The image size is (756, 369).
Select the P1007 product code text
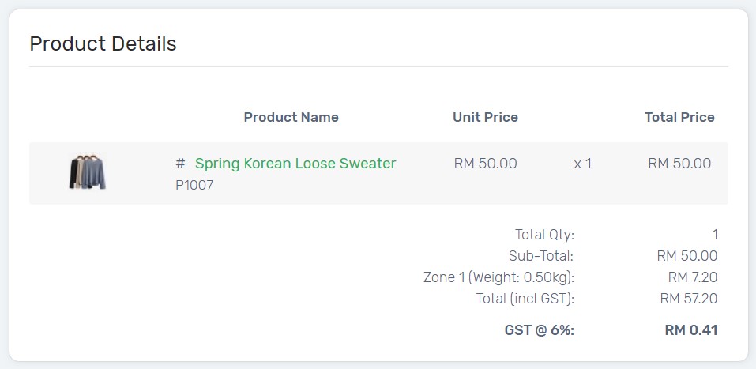tap(194, 185)
